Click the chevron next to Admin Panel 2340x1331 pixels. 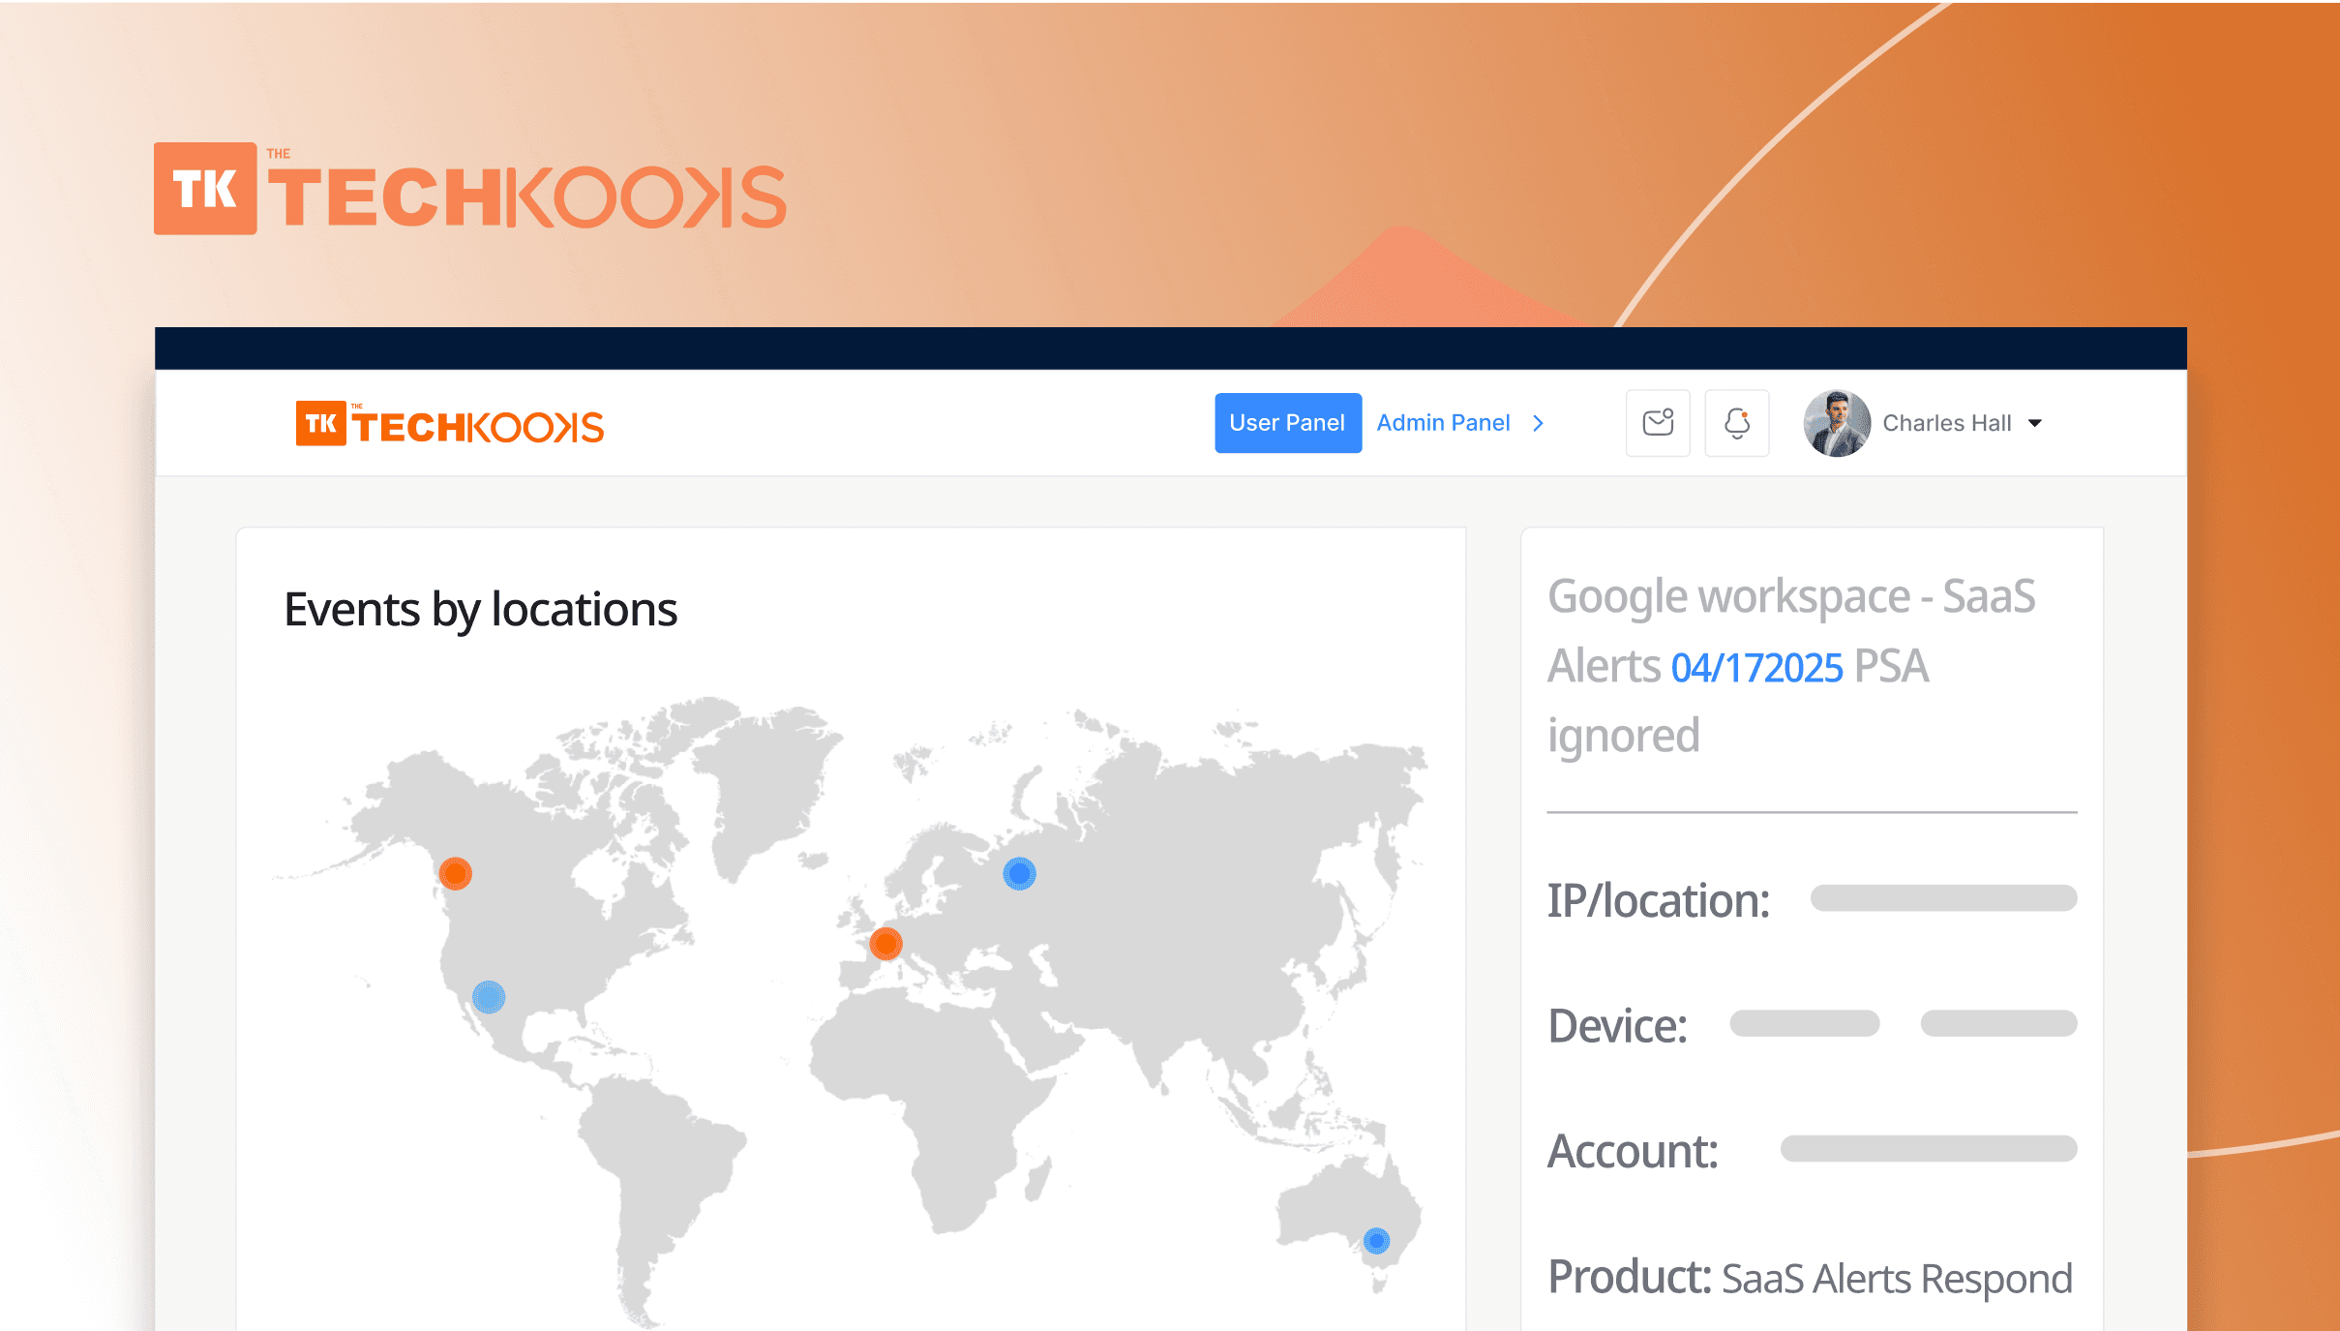1539,423
